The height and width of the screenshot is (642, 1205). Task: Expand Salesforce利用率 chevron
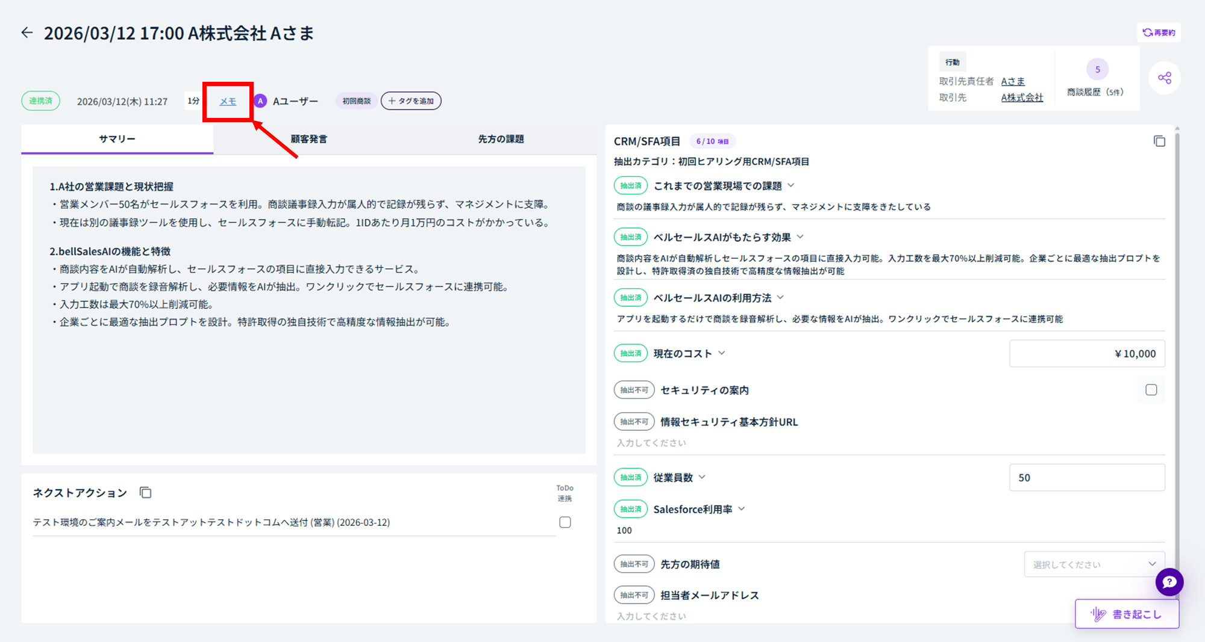(742, 509)
